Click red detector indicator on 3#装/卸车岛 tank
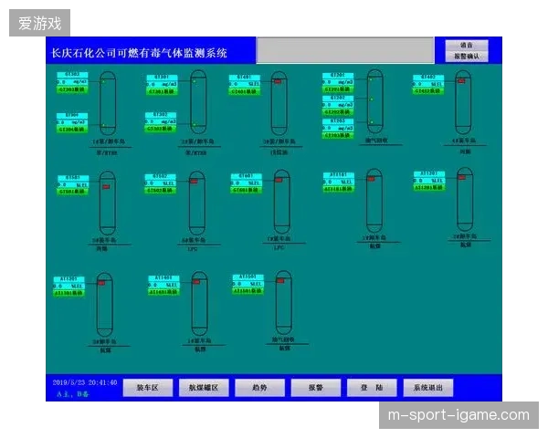This screenshot has height=438, width=548. [278, 81]
